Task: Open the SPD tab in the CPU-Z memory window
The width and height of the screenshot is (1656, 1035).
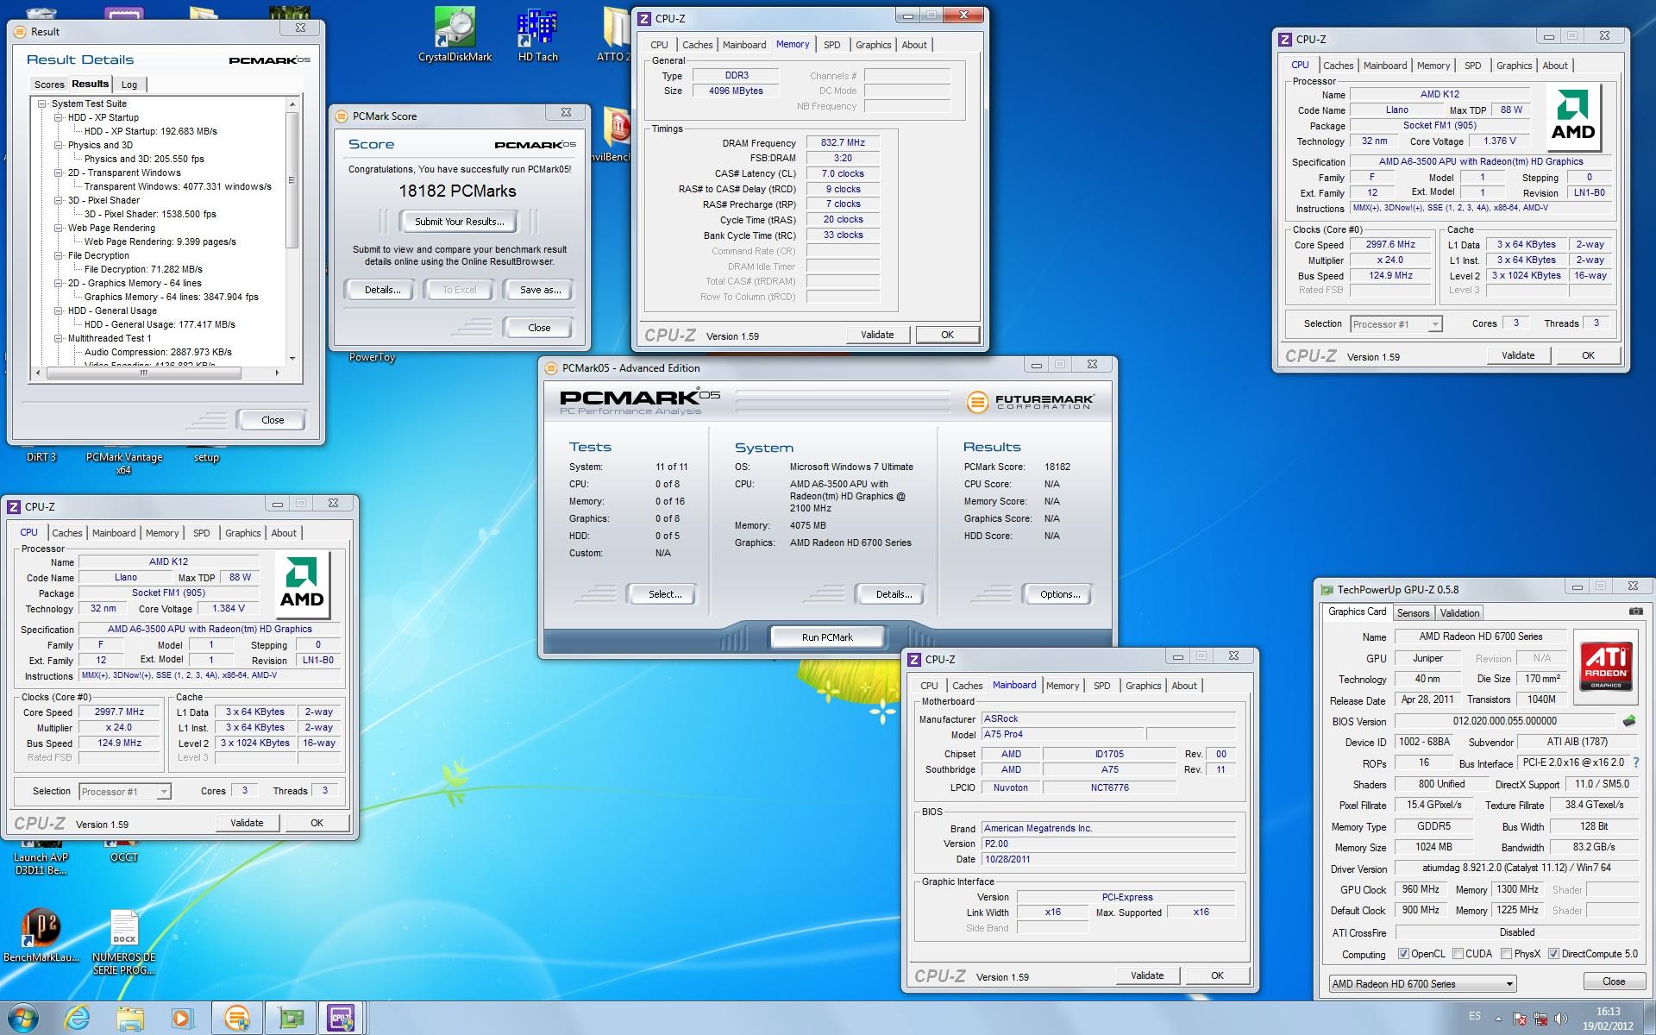Action: coord(831,45)
